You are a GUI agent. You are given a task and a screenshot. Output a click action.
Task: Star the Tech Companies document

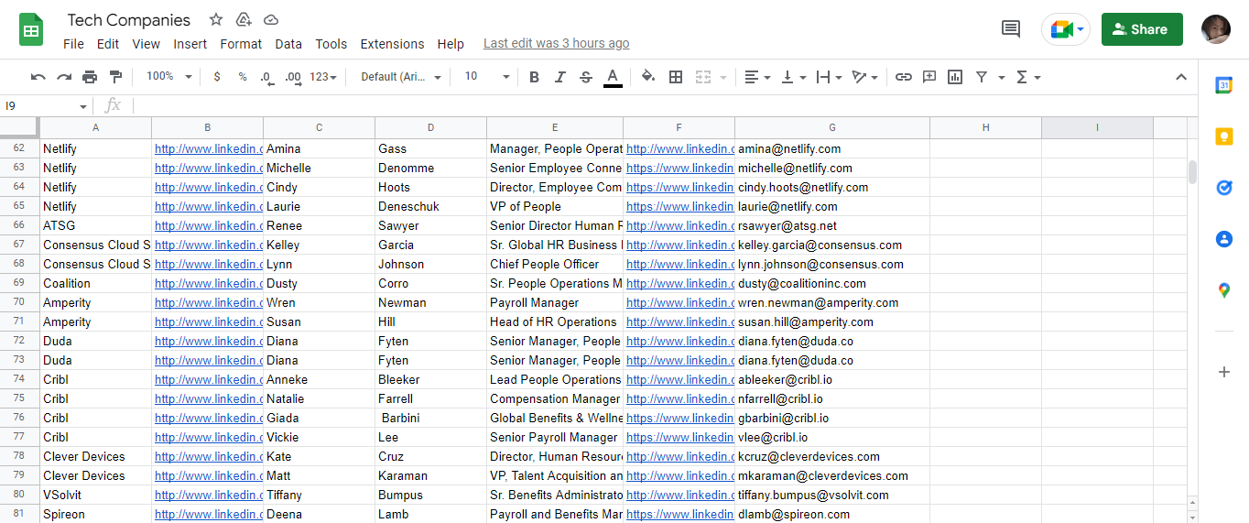[x=216, y=19]
